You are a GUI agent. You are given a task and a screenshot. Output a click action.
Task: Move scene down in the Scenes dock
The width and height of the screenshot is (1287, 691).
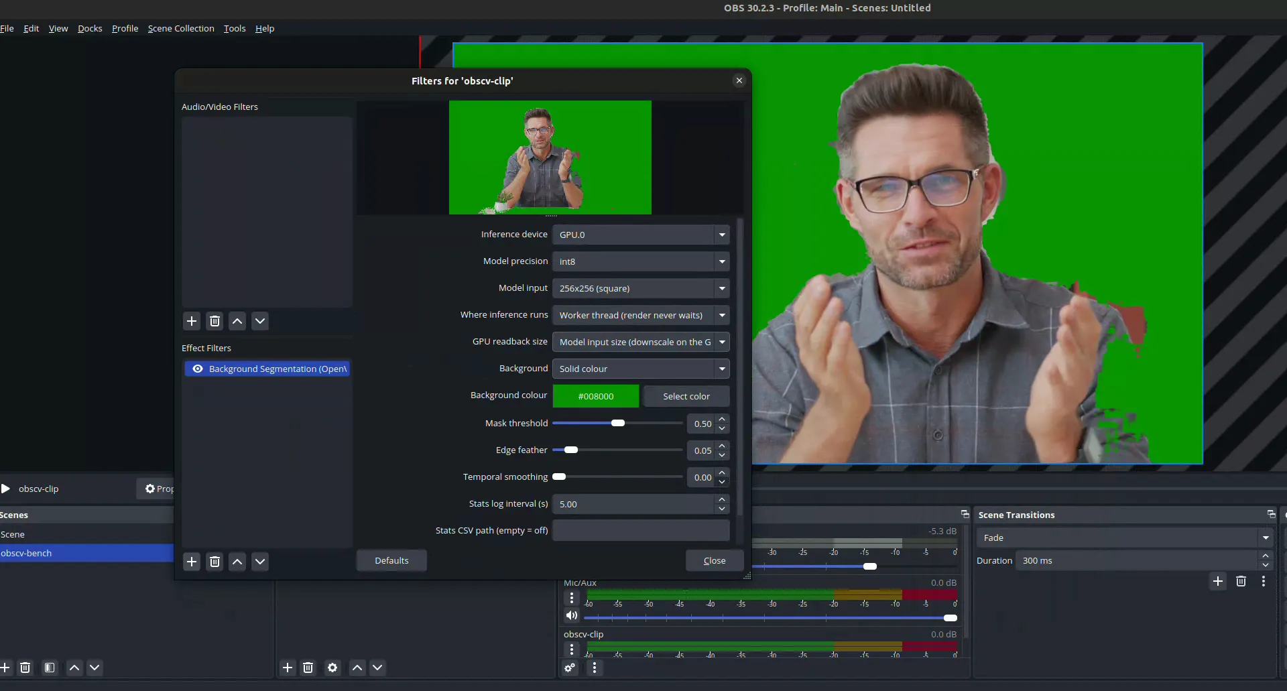95,668
